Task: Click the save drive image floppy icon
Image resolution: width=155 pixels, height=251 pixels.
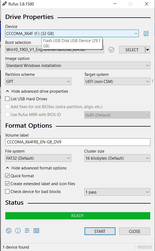Action: pyautogui.click(x=146, y=33)
